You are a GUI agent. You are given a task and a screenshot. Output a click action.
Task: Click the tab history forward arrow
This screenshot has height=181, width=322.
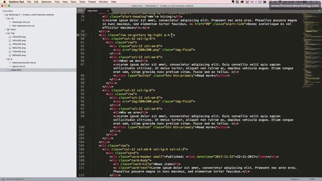(81, 11)
